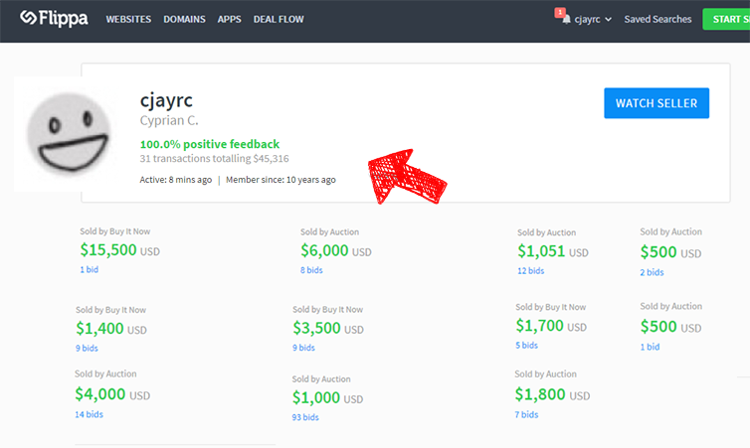Open the 1 bid link under $15,500
The height and width of the screenshot is (448, 750).
(89, 269)
